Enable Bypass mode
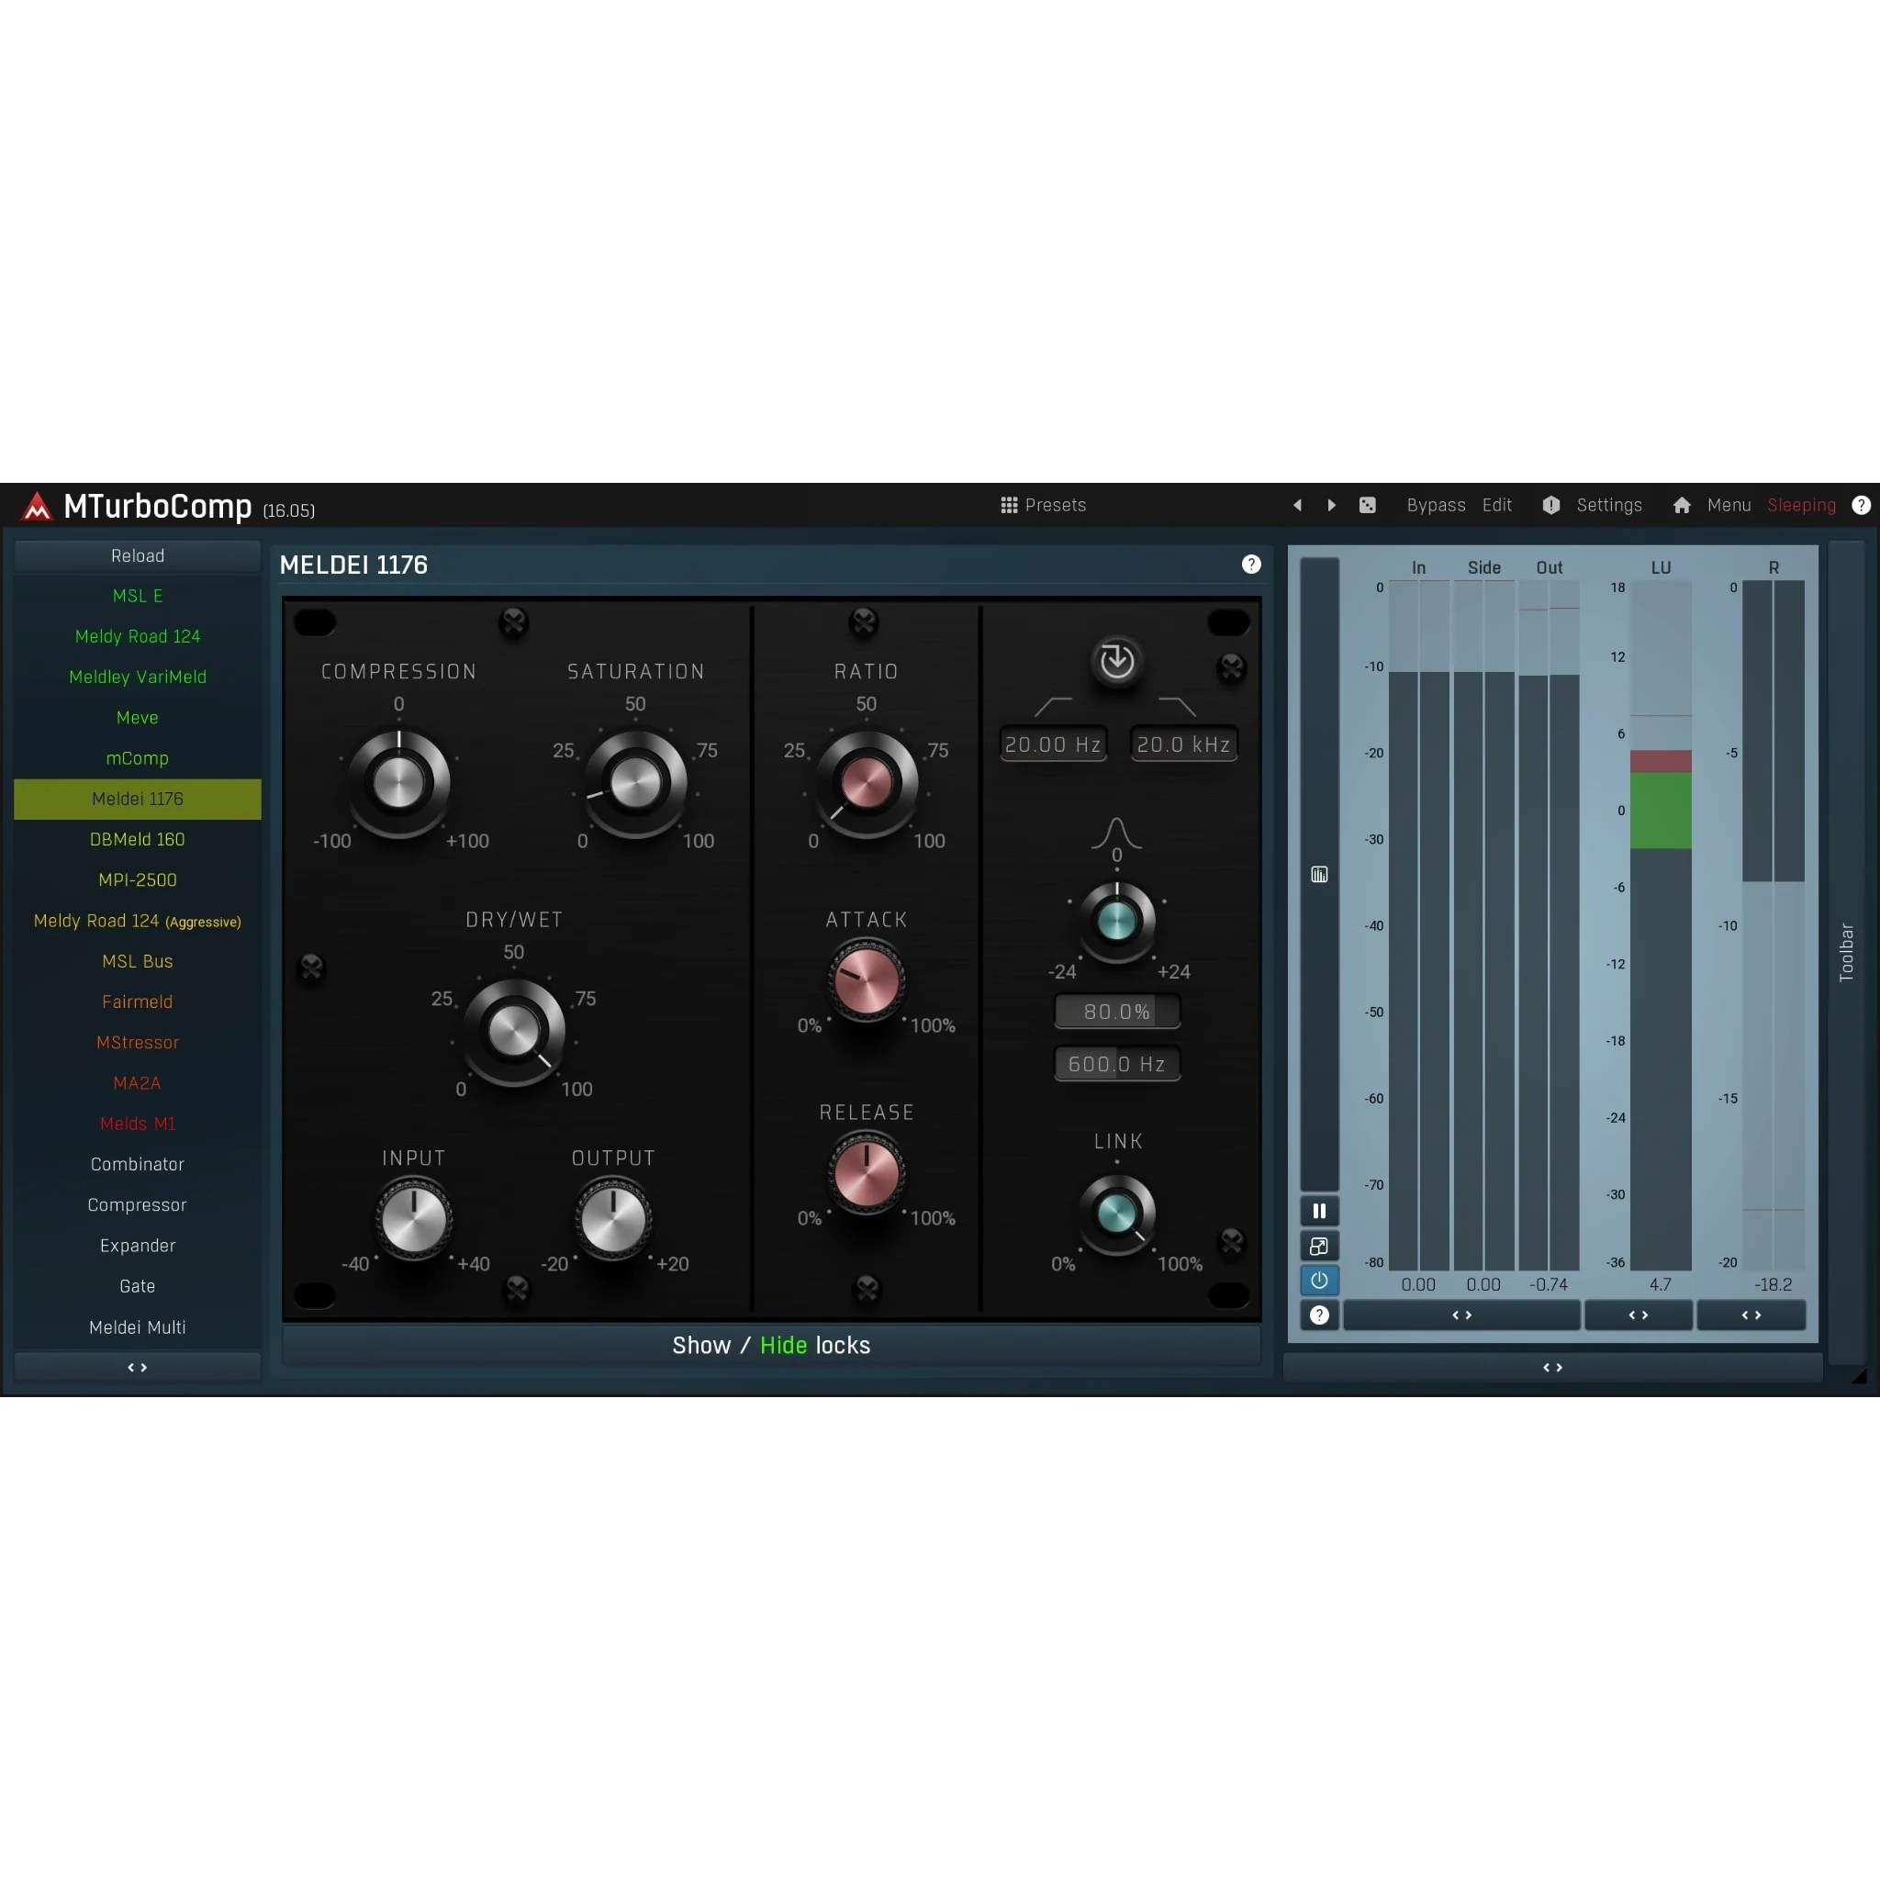 [1437, 505]
